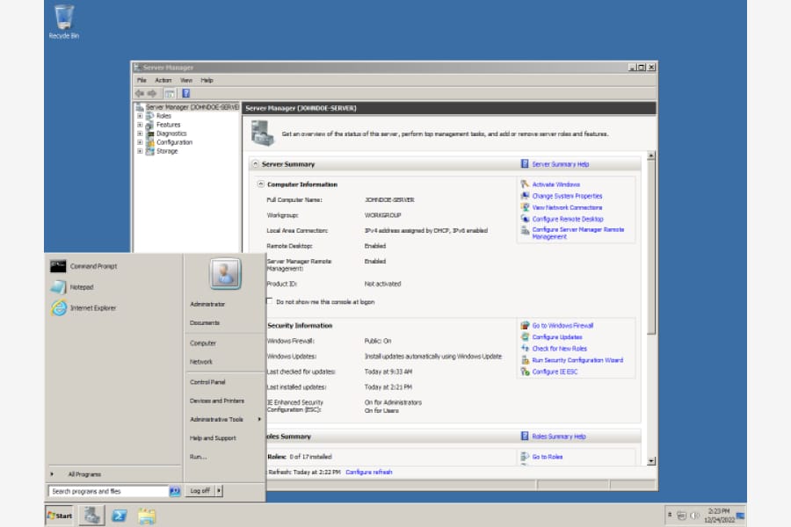Screen dimensions: 791x527
Task: Click the Configure Updates link
Action: tap(557, 337)
